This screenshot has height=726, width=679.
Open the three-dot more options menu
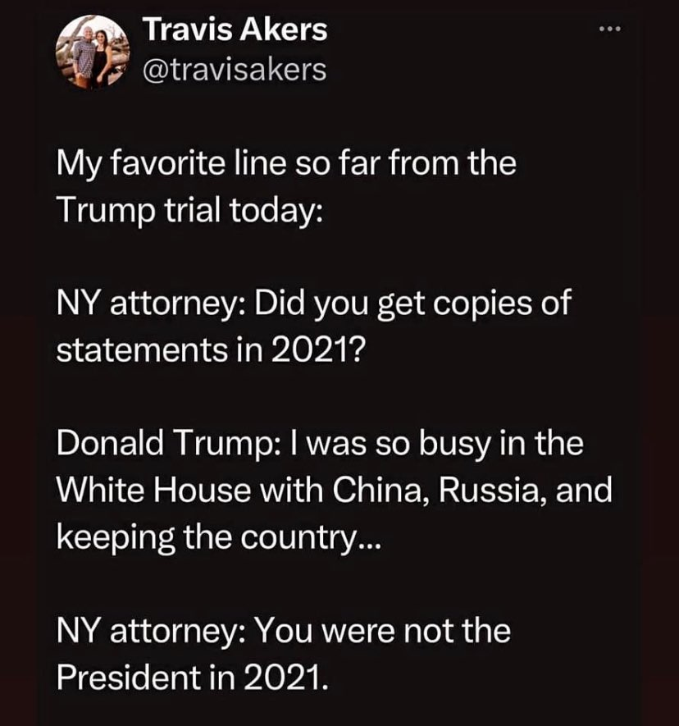coord(608,30)
